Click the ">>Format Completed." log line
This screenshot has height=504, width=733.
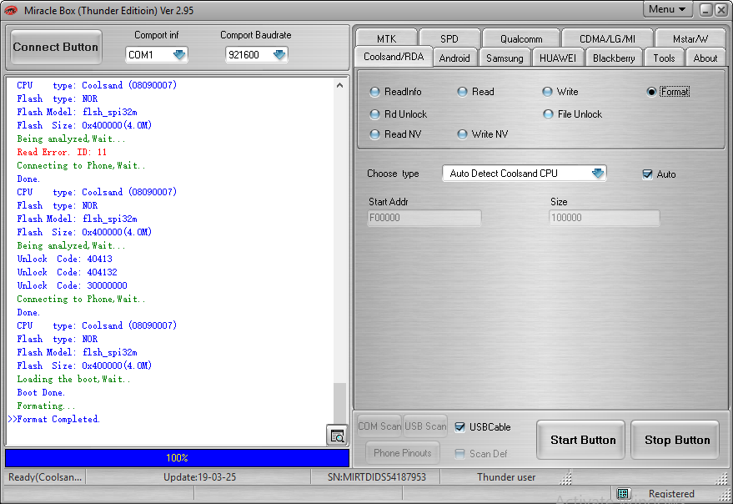tap(53, 419)
